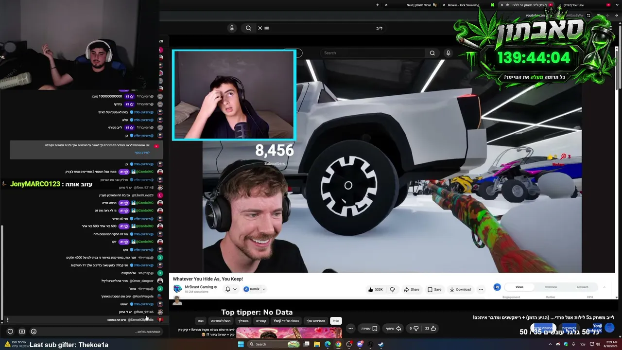Click the @RoshPergola chat username

[143, 297]
